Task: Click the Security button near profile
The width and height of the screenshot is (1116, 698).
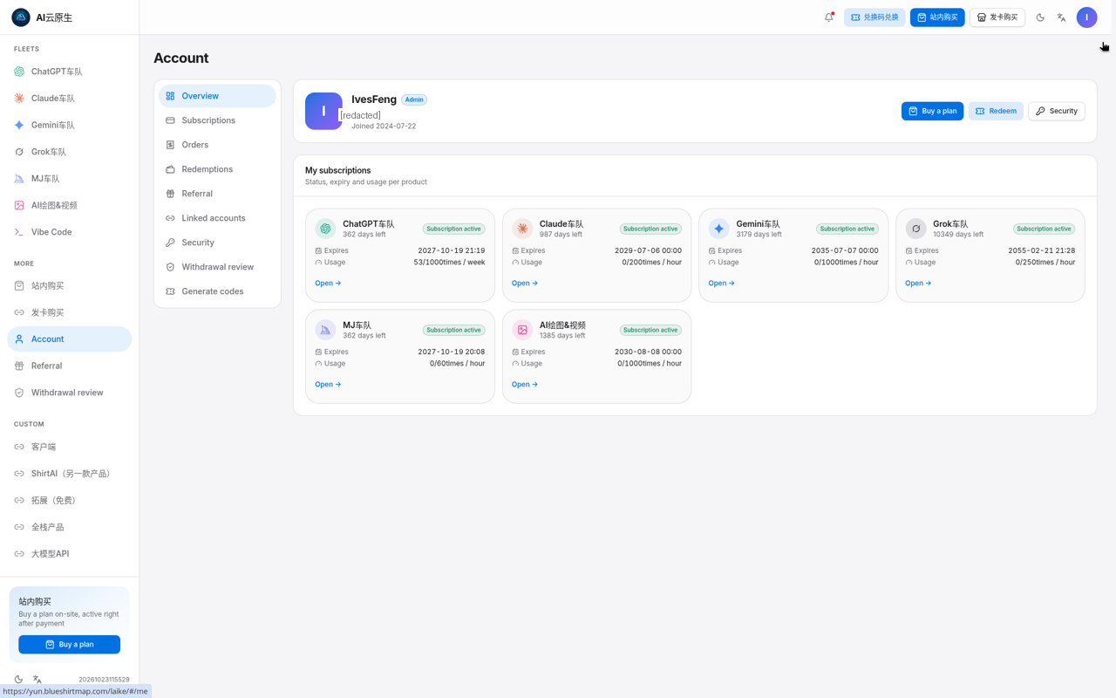Action: [x=1057, y=111]
